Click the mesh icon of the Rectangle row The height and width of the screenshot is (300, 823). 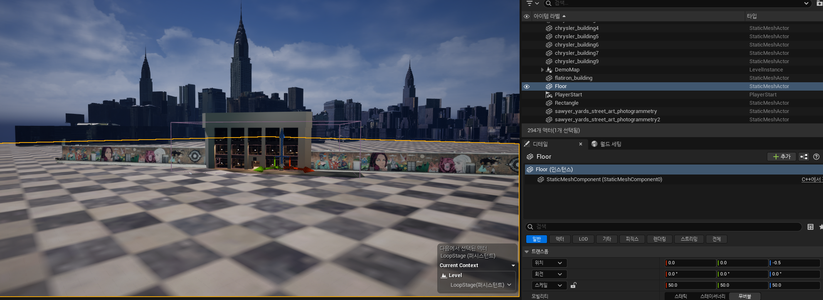tap(549, 103)
